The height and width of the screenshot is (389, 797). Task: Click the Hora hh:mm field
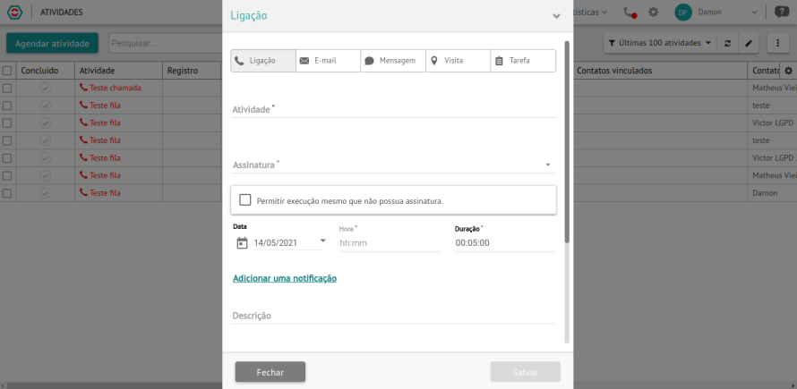click(390, 242)
